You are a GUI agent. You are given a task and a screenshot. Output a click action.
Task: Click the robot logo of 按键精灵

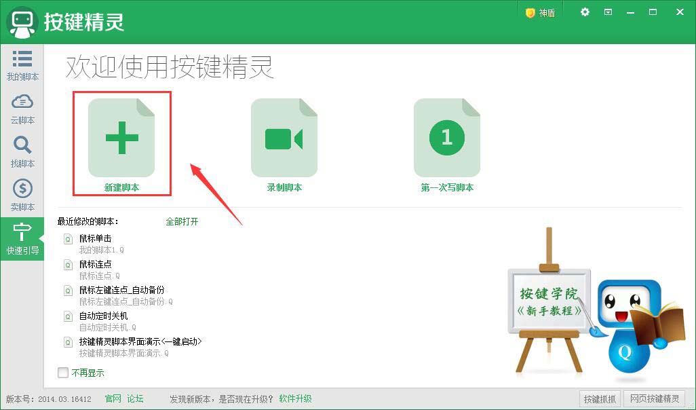(x=22, y=22)
